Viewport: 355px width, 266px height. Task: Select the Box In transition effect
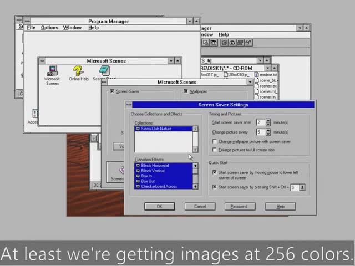coord(164,176)
